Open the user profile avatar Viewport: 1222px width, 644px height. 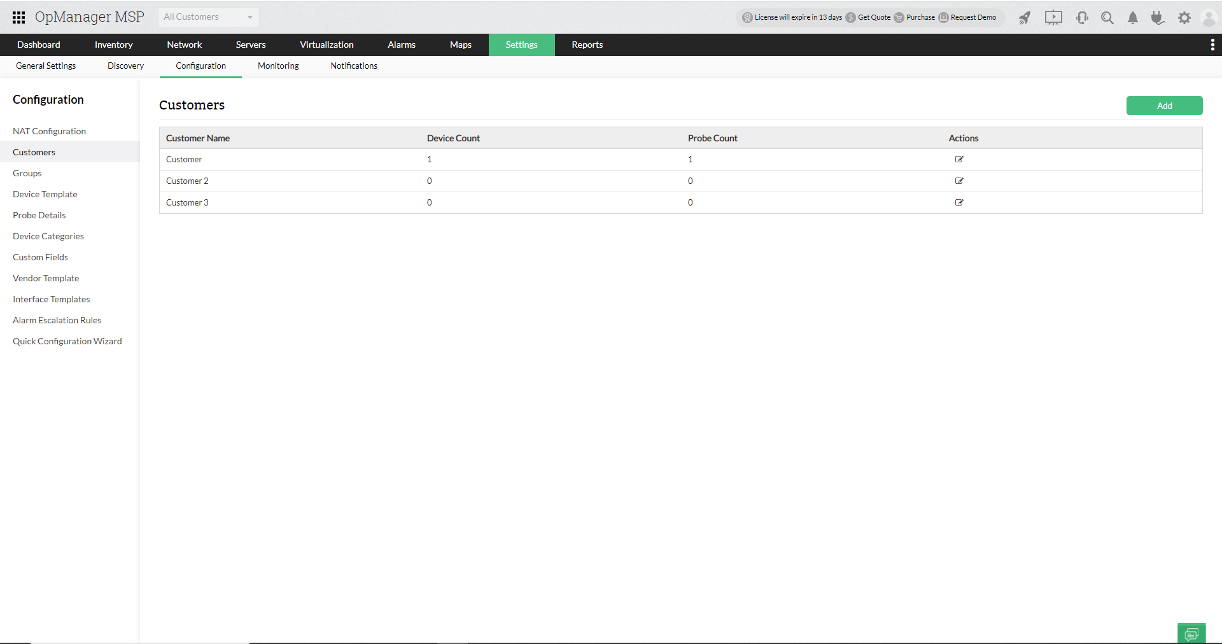point(1208,18)
